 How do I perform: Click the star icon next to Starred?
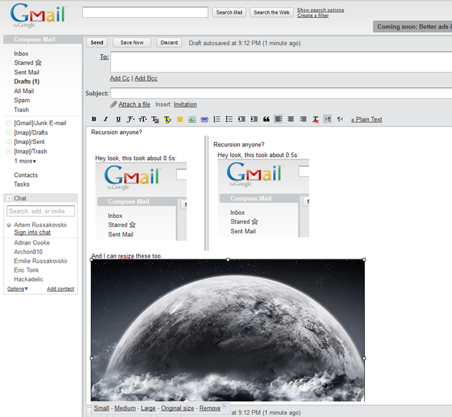38,63
